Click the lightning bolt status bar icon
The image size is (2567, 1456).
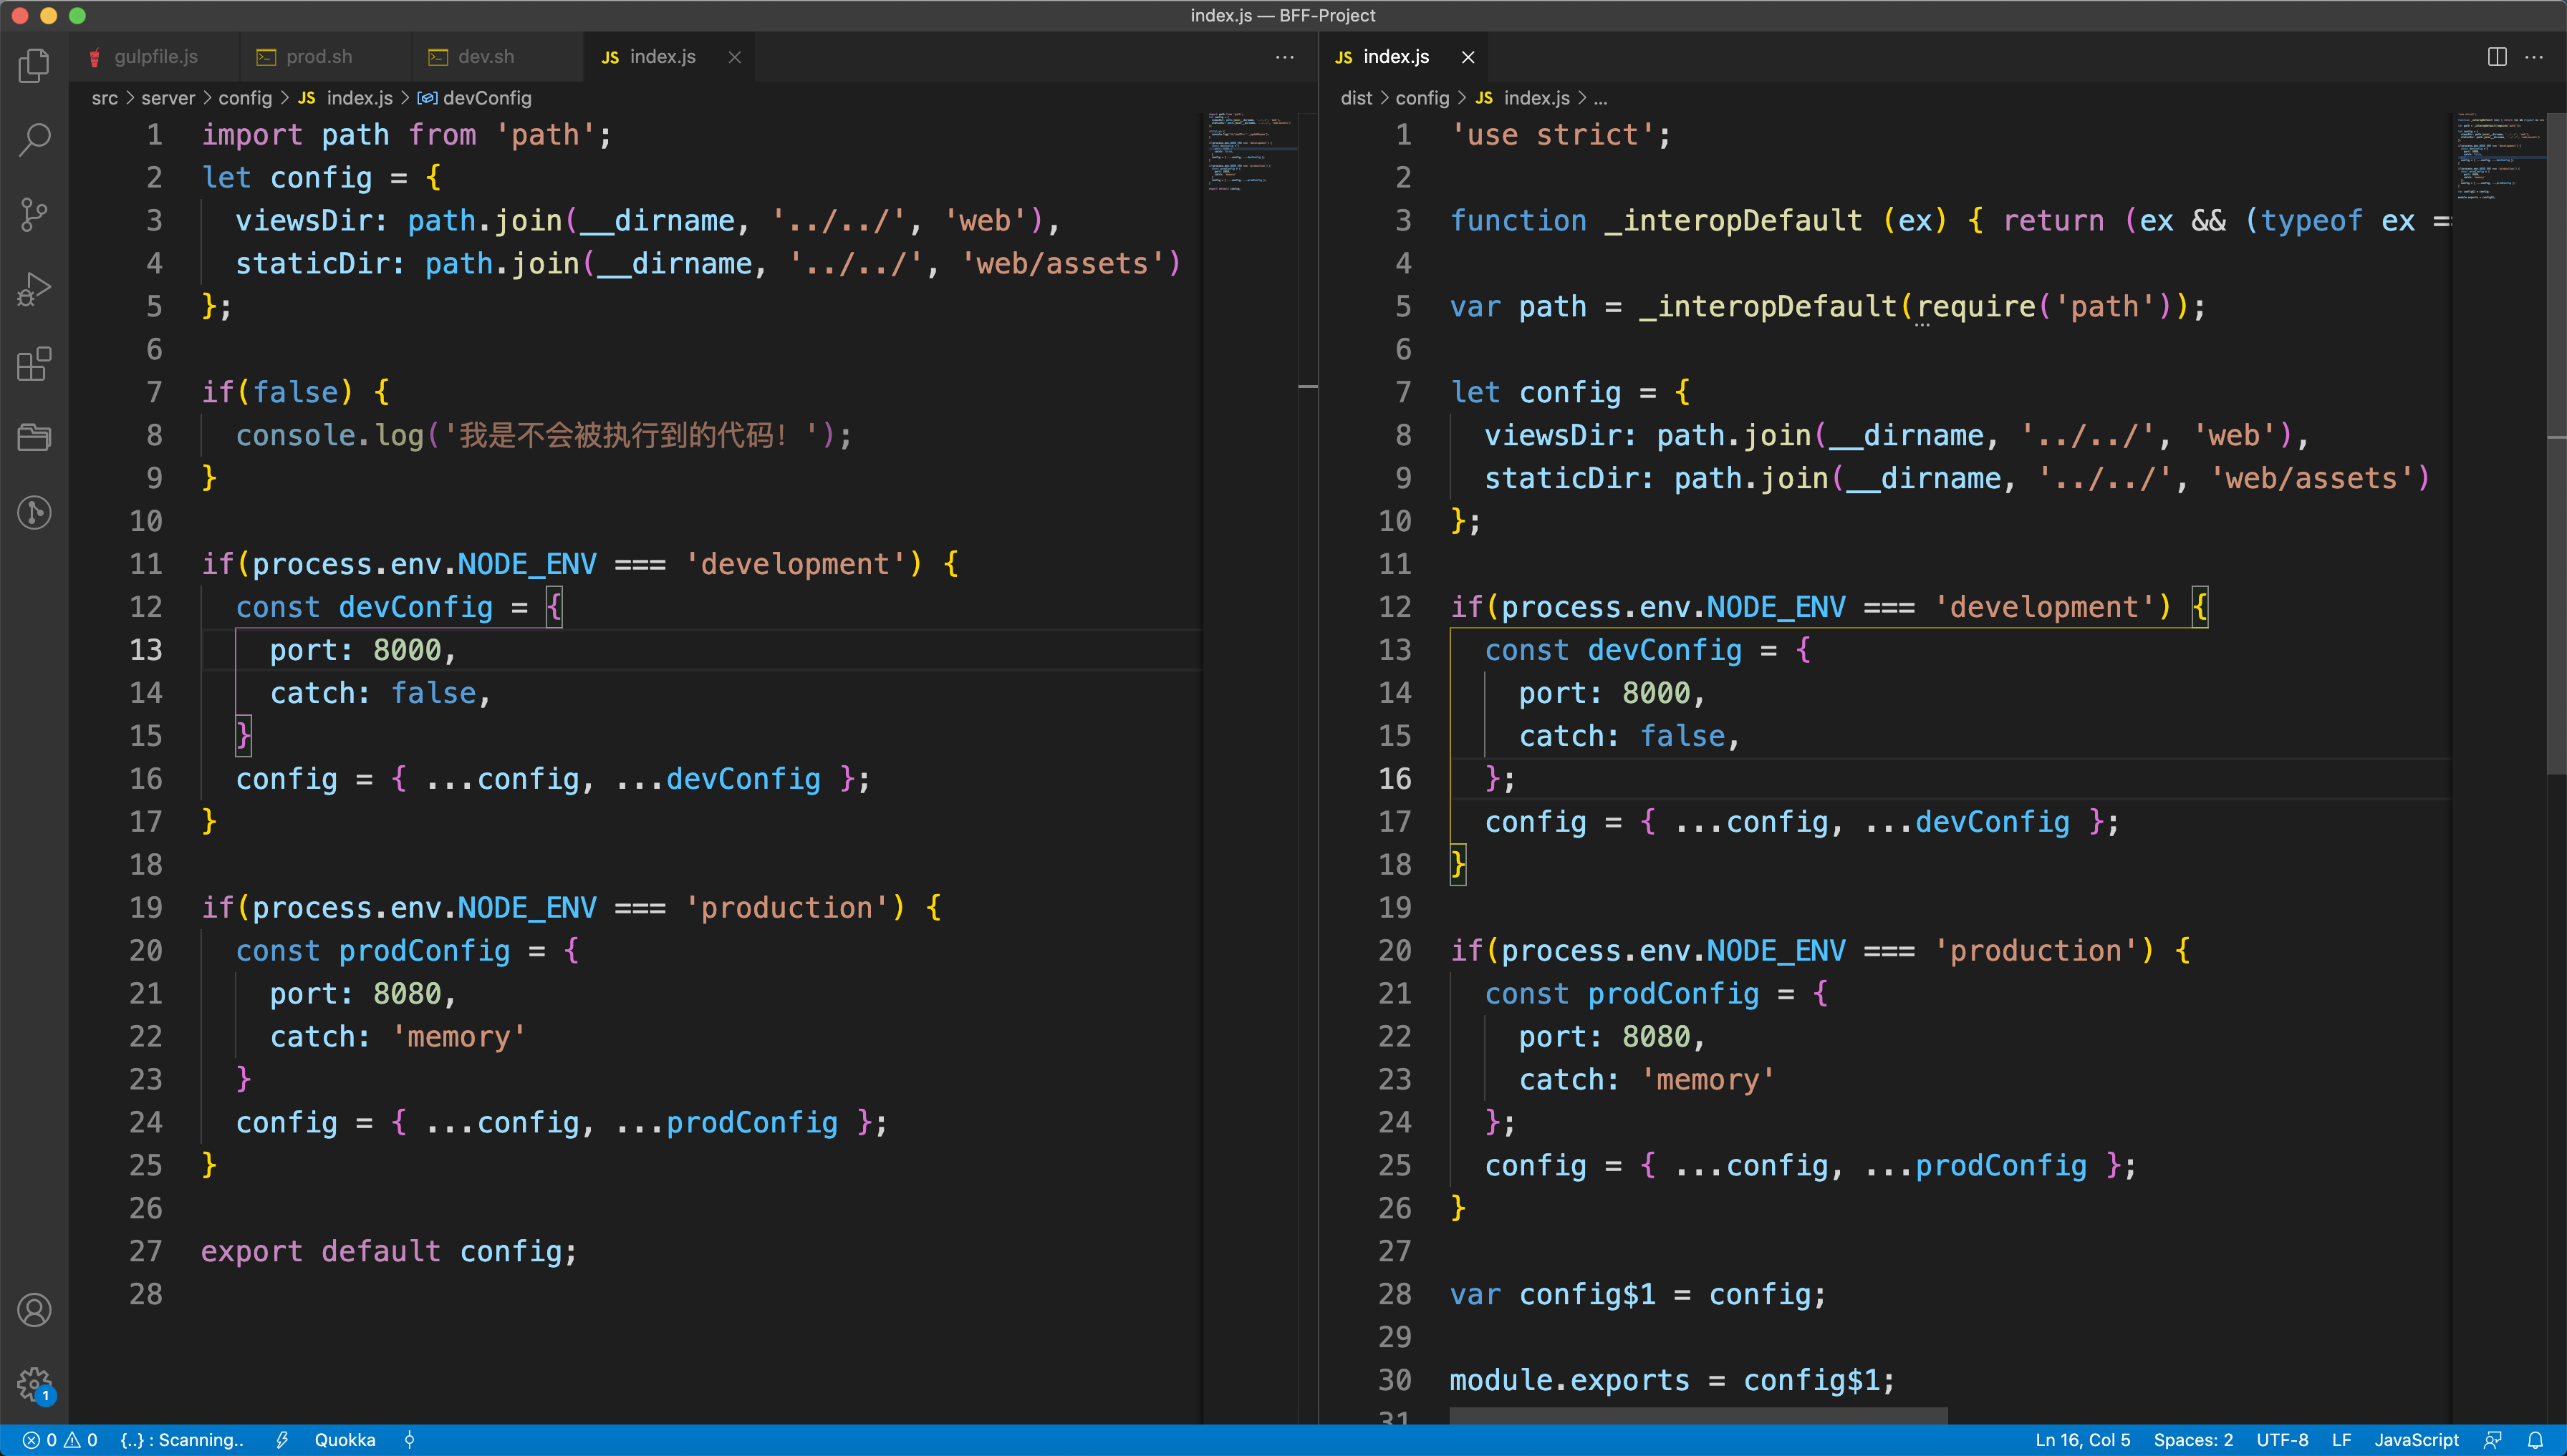click(x=282, y=1440)
